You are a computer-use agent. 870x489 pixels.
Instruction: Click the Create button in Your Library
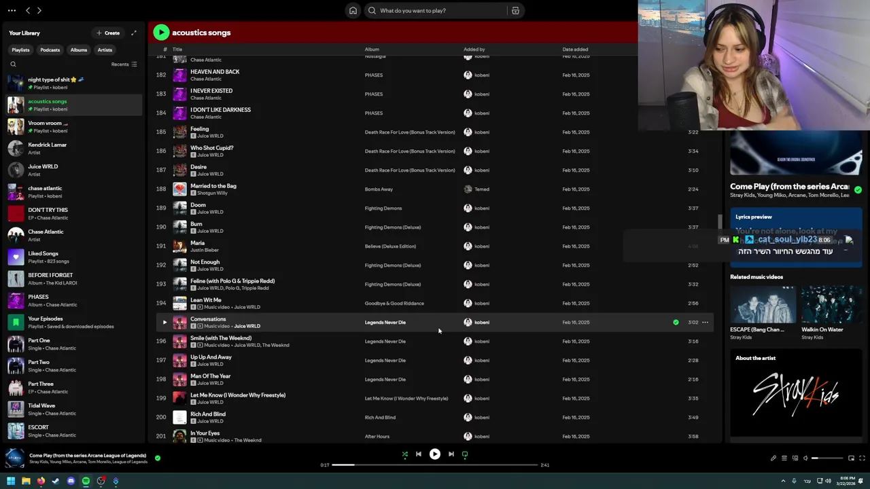(108, 33)
